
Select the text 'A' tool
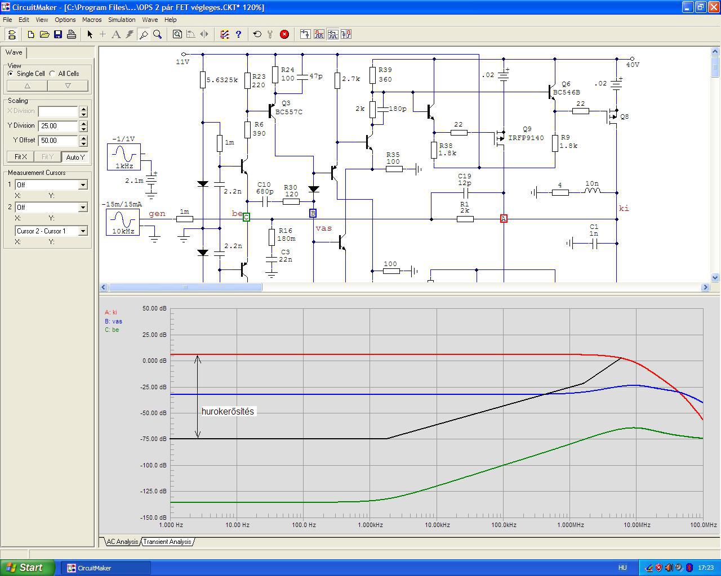click(116, 34)
